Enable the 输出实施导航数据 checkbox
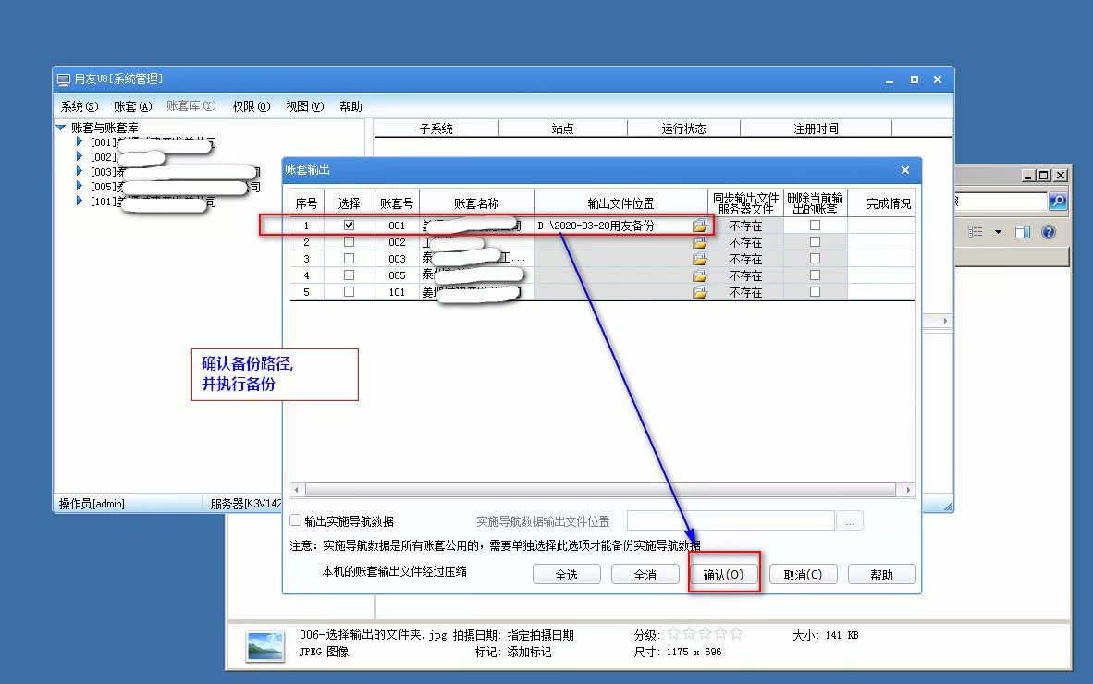 pos(296,521)
